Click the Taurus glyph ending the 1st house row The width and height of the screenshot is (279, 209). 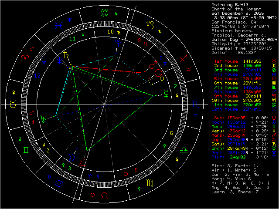[274, 61]
